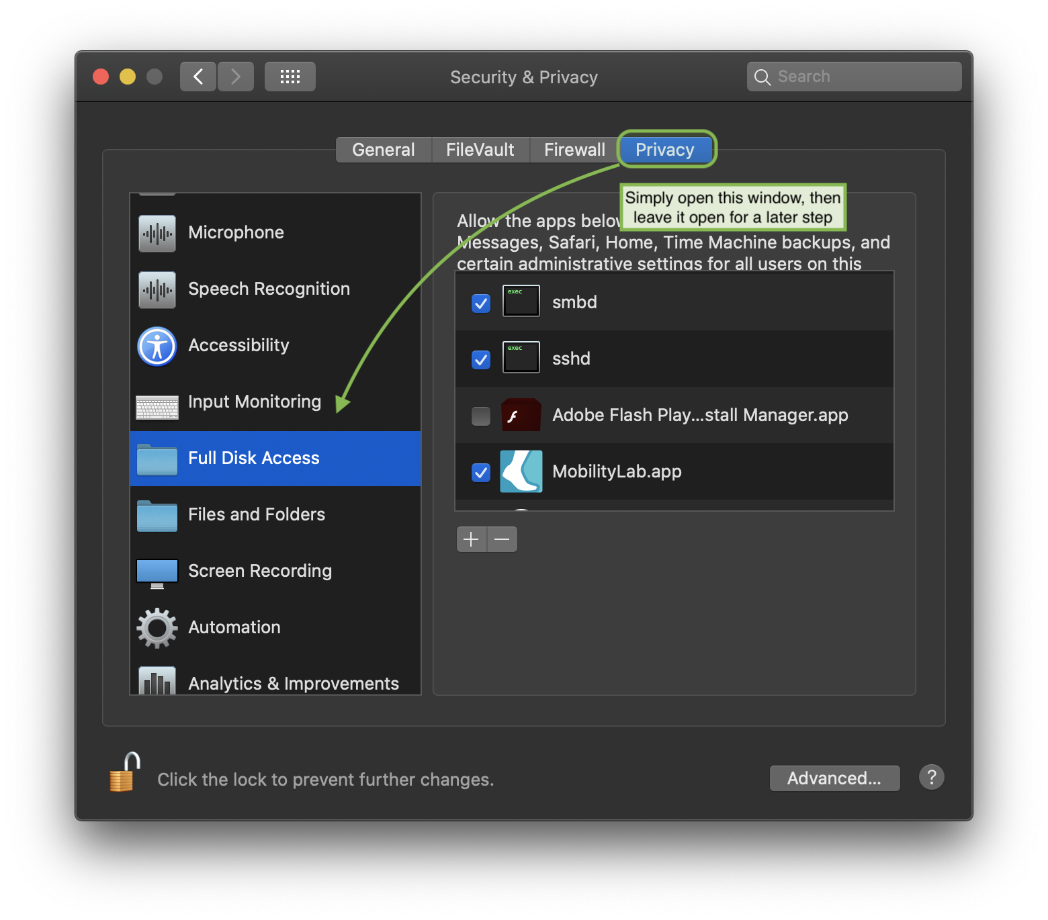The width and height of the screenshot is (1048, 920).
Task: Click the Automation gear icon
Action: pyautogui.click(x=157, y=627)
